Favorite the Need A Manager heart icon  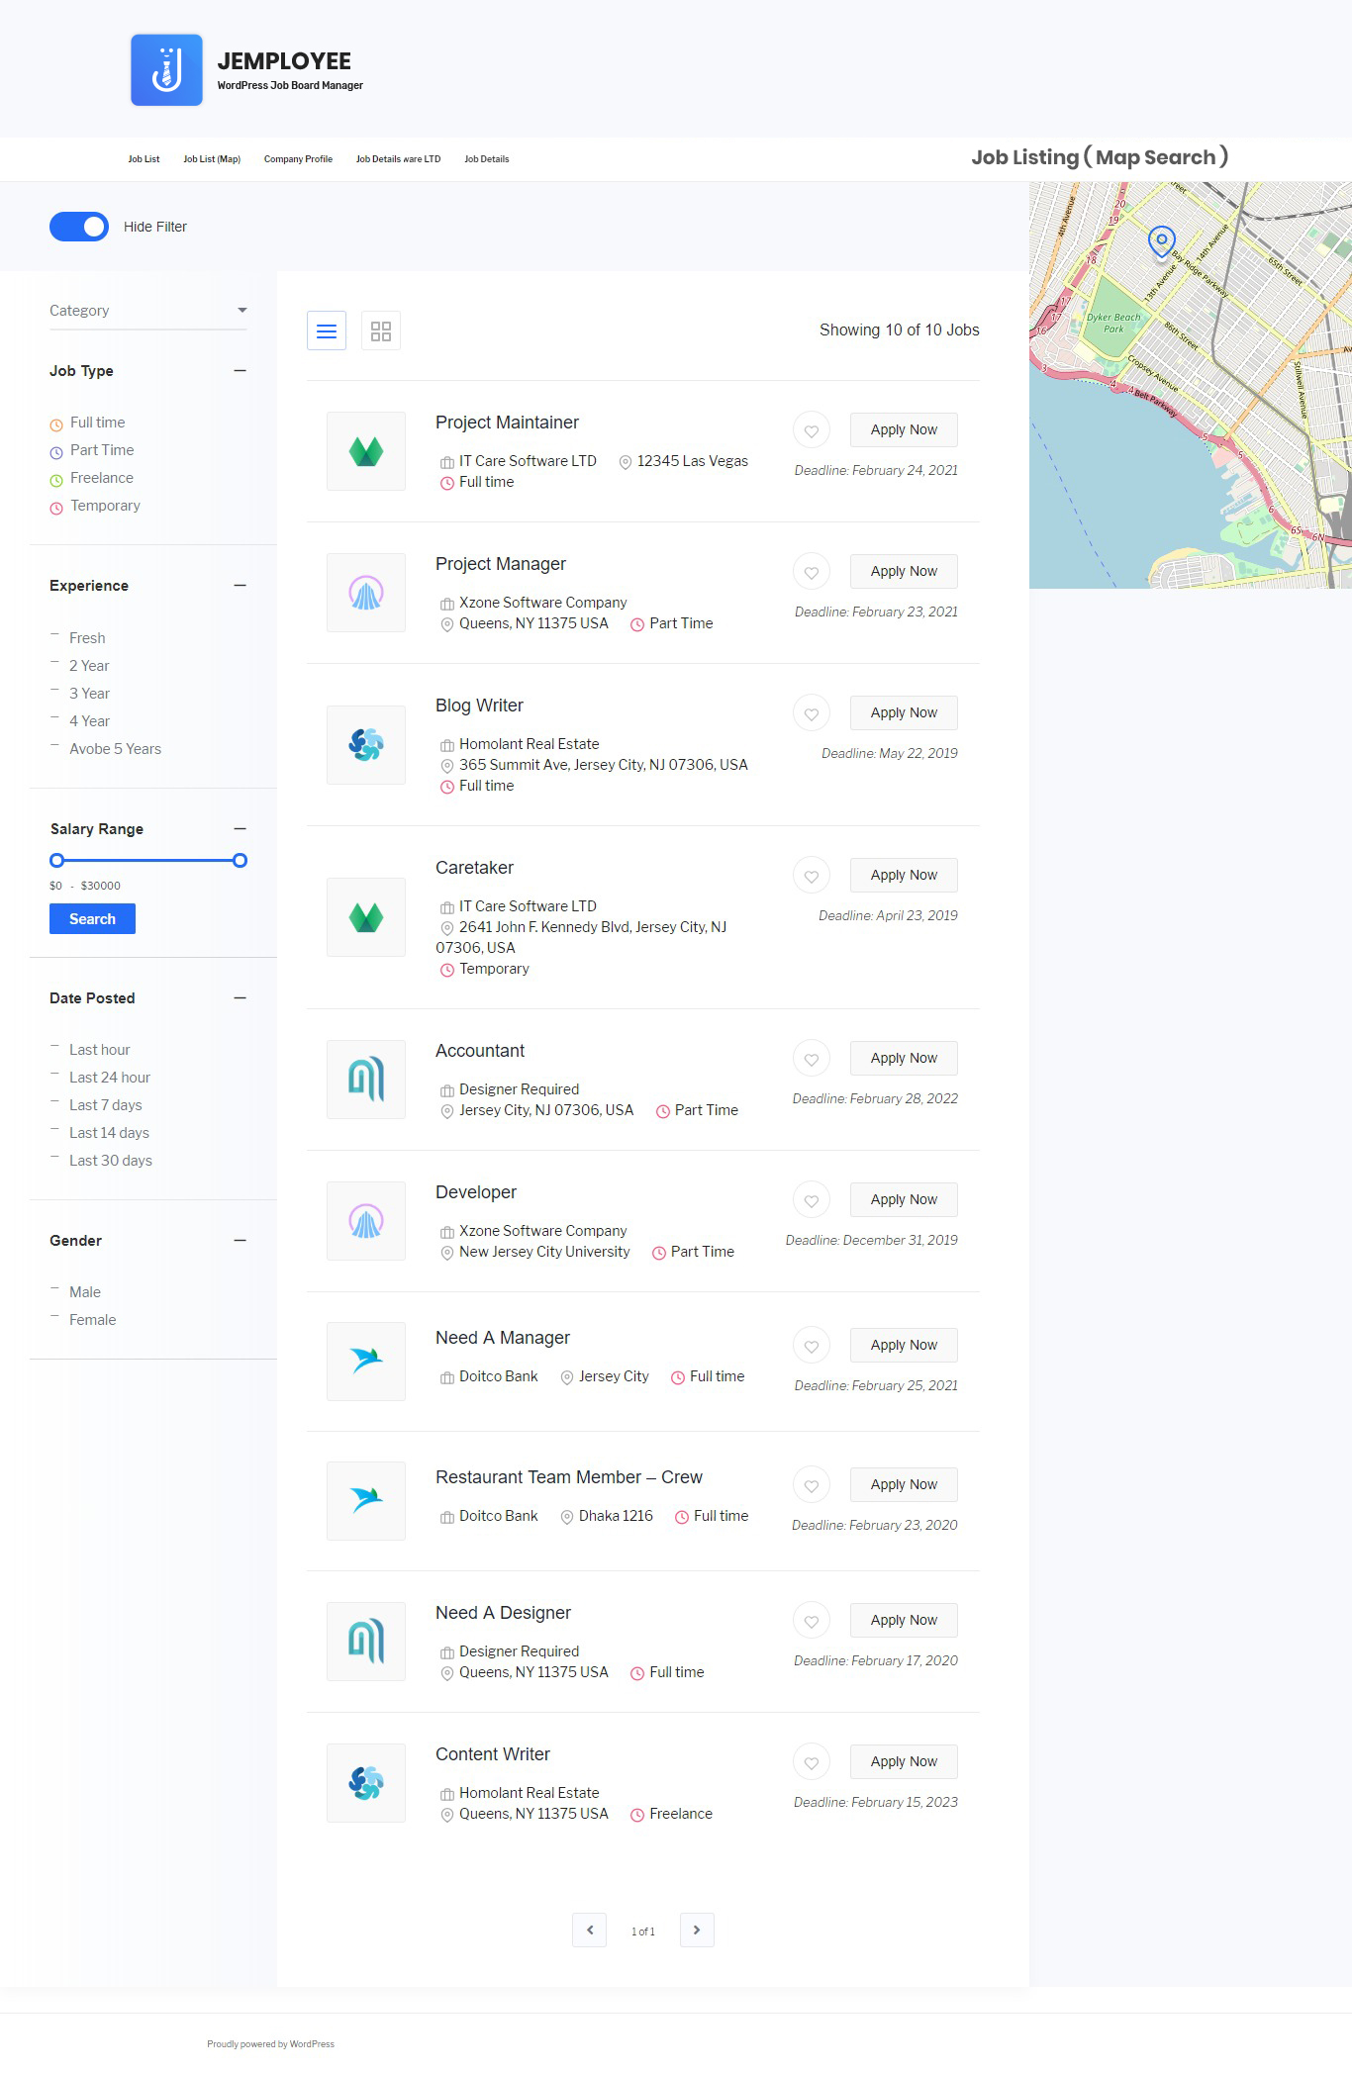coord(812,1346)
